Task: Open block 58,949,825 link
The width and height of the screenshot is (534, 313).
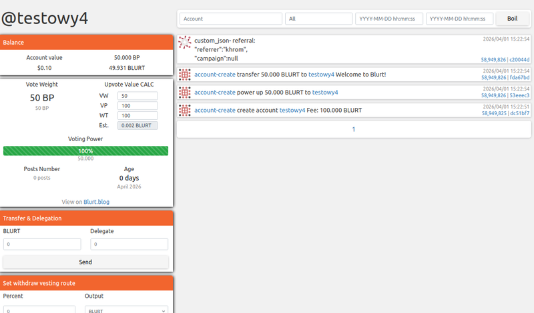Action: 493,114
